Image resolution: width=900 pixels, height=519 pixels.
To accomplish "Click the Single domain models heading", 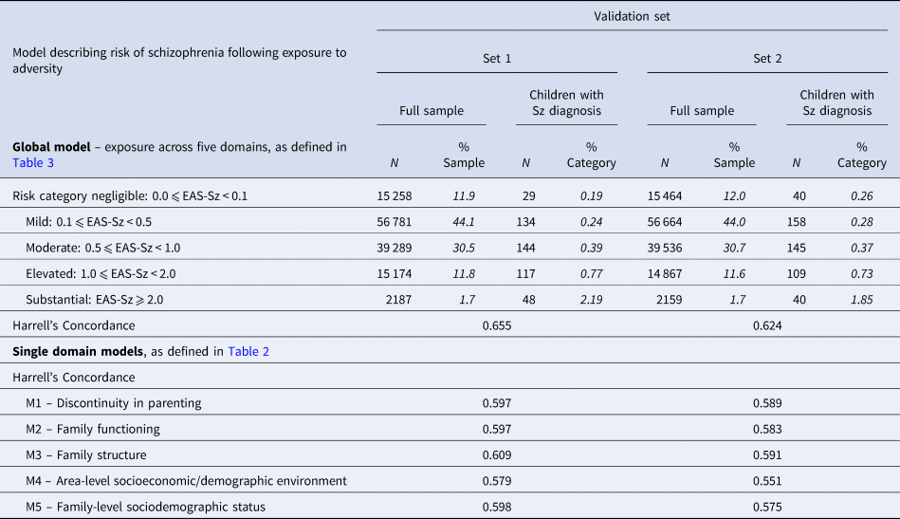I will coord(78,351).
